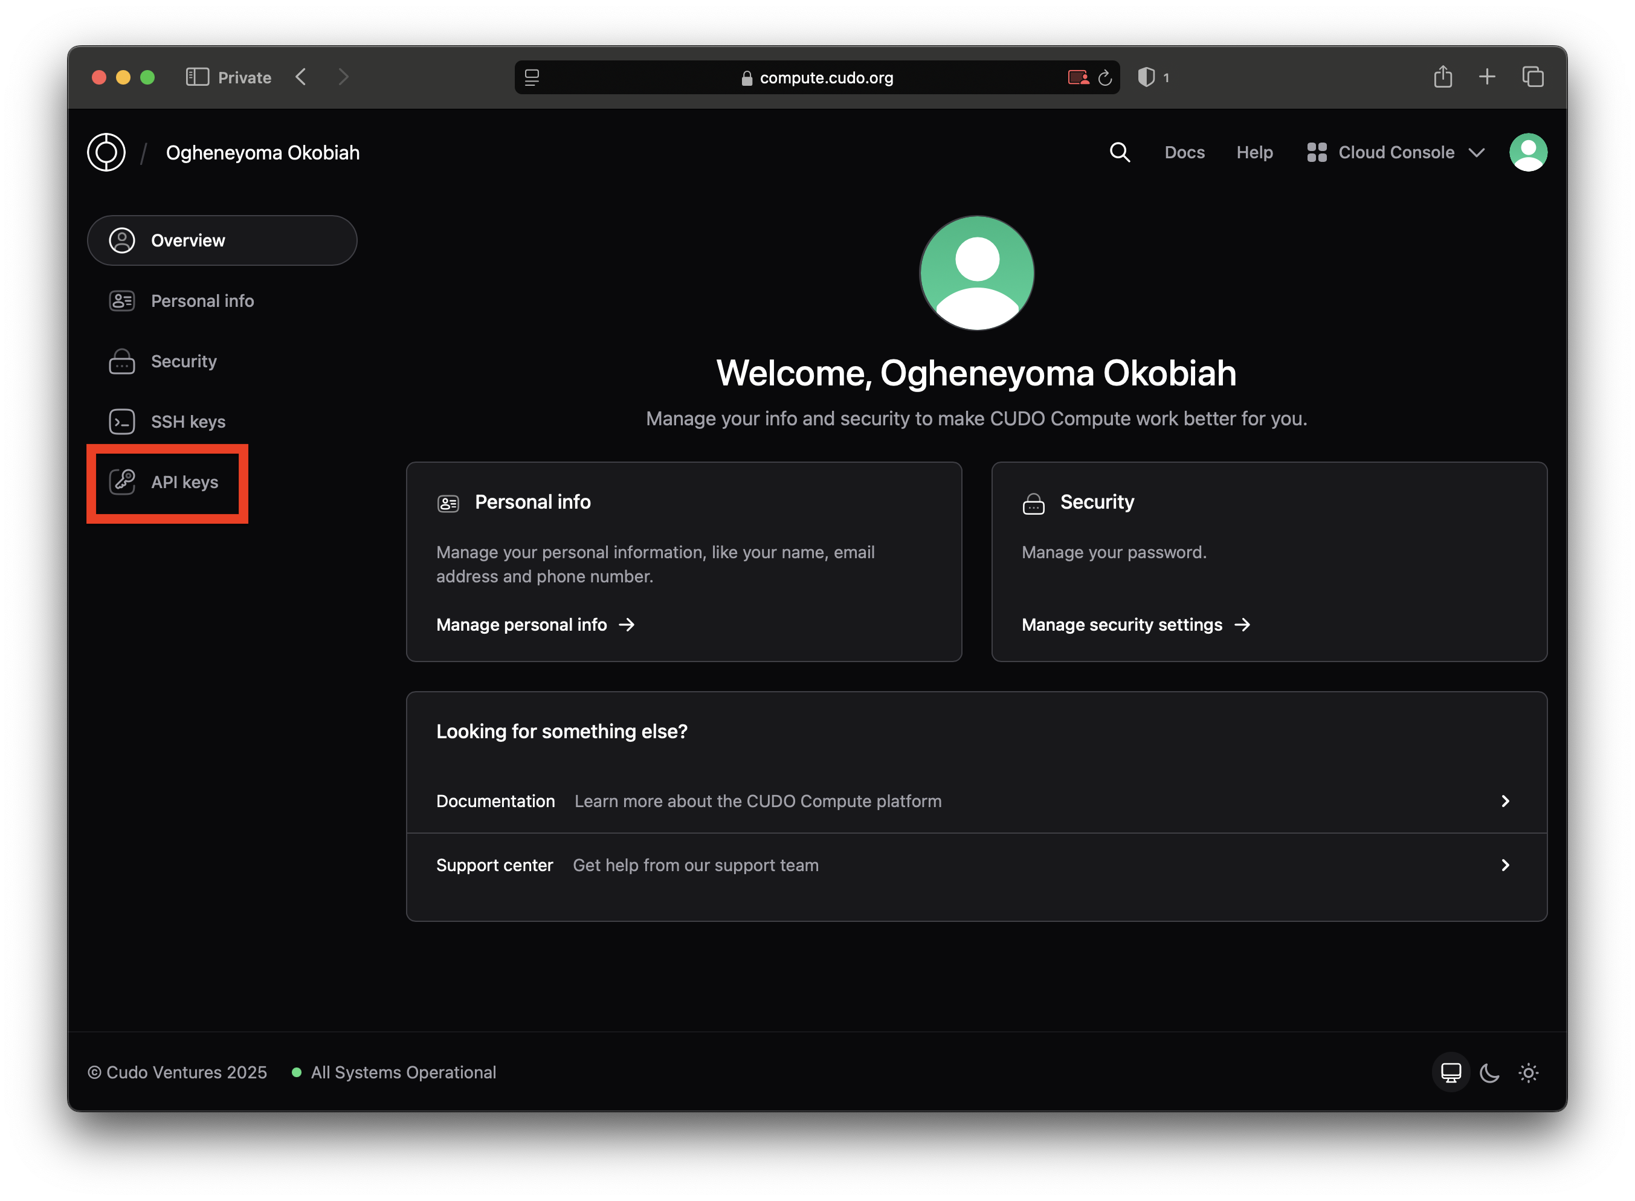Image resolution: width=1635 pixels, height=1201 pixels.
Task: Open the Docs link in header
Action: click(1184, 152)
